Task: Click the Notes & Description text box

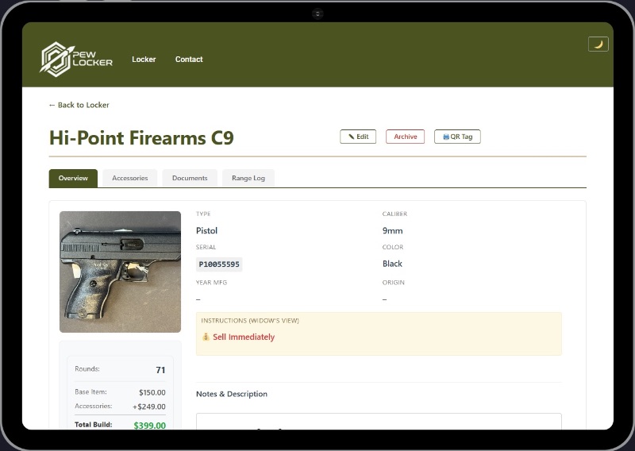Action: coord(379,422)
